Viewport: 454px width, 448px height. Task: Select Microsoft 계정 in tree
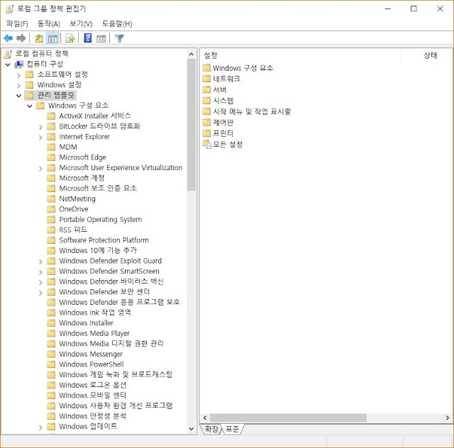[82, 178]
